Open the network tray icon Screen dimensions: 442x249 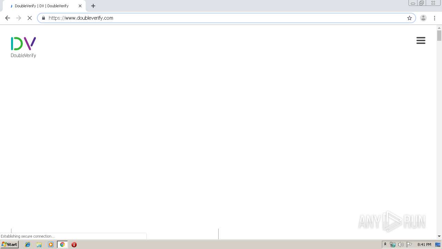393,245
